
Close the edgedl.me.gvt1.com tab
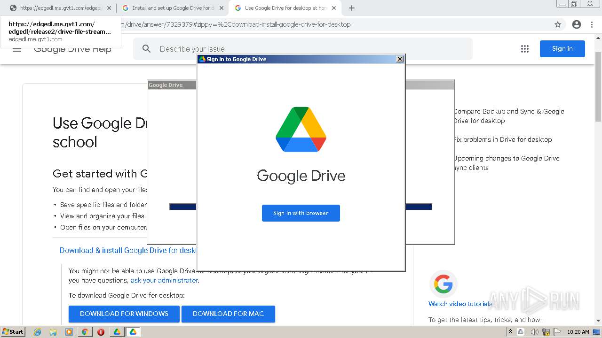tap(109, 8)
